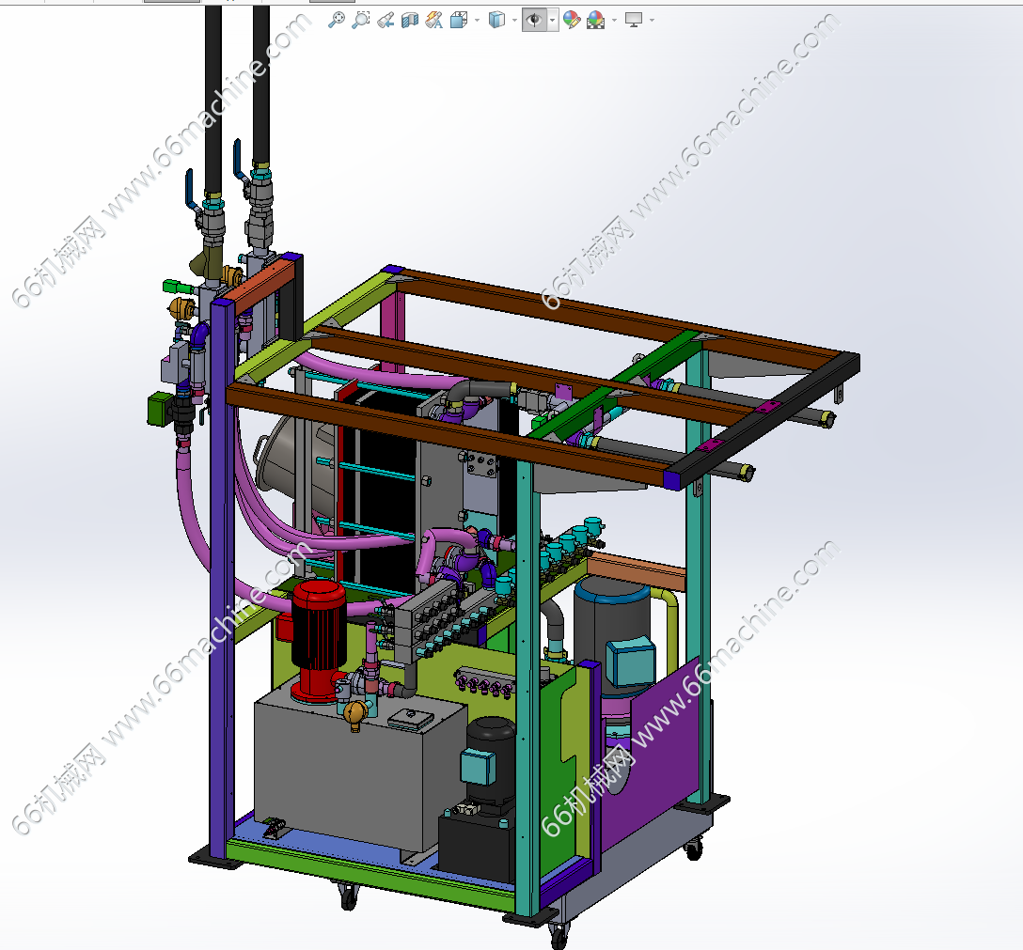The width and height of the screenshot is (1023, 950).
Task: Open Edit Appearance color ball tool
Action: click(572, 21)
